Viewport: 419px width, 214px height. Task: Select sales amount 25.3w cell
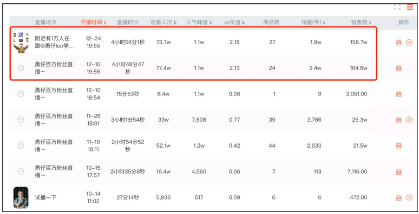(359, 120)
